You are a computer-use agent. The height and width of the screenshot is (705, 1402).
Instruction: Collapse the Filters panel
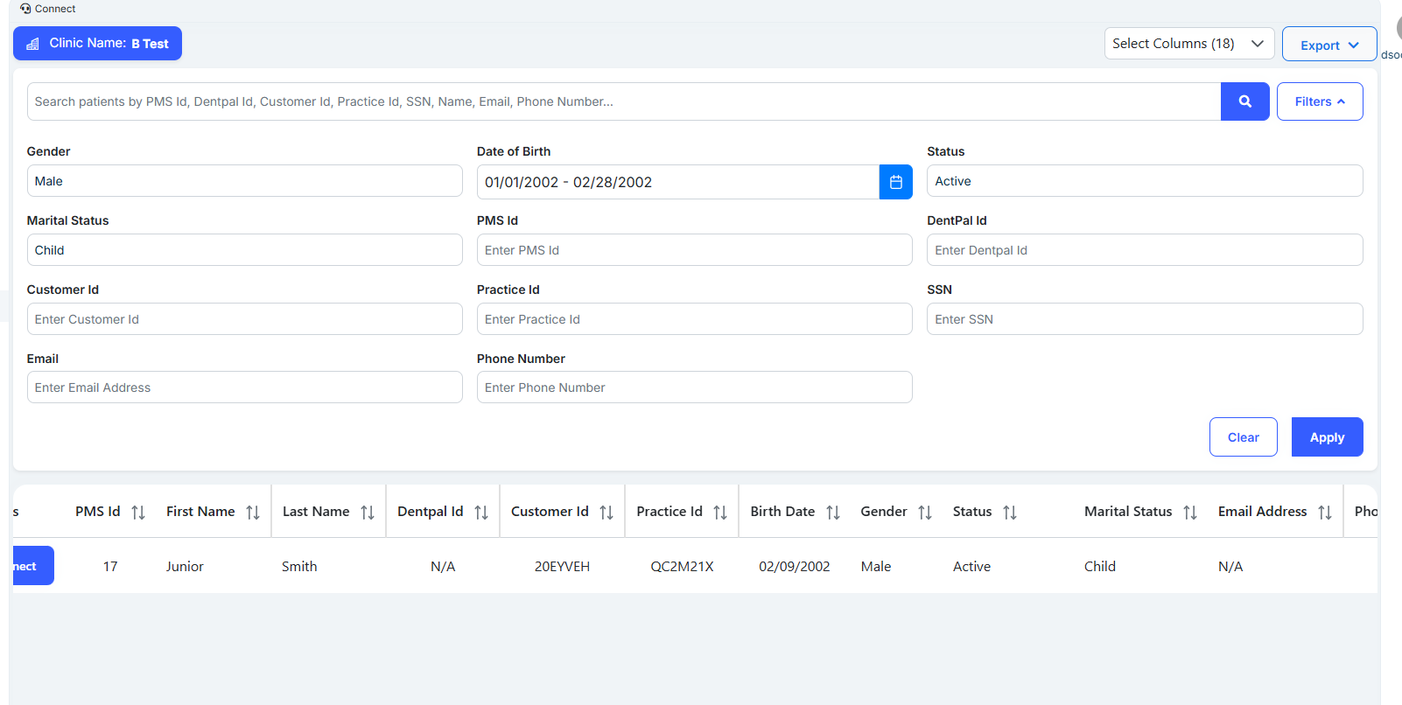[x=1319, y=101]
